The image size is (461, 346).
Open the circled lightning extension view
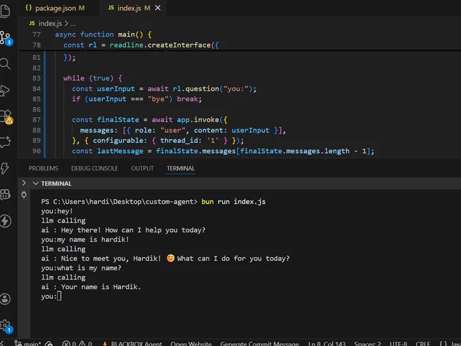5,221
